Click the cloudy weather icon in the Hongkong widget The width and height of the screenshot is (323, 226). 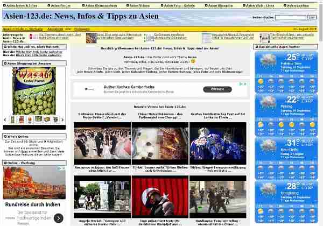(x=268, y=189)
